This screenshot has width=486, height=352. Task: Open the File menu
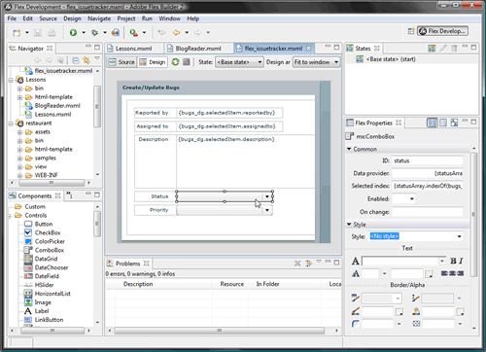[x=12, y=18]
